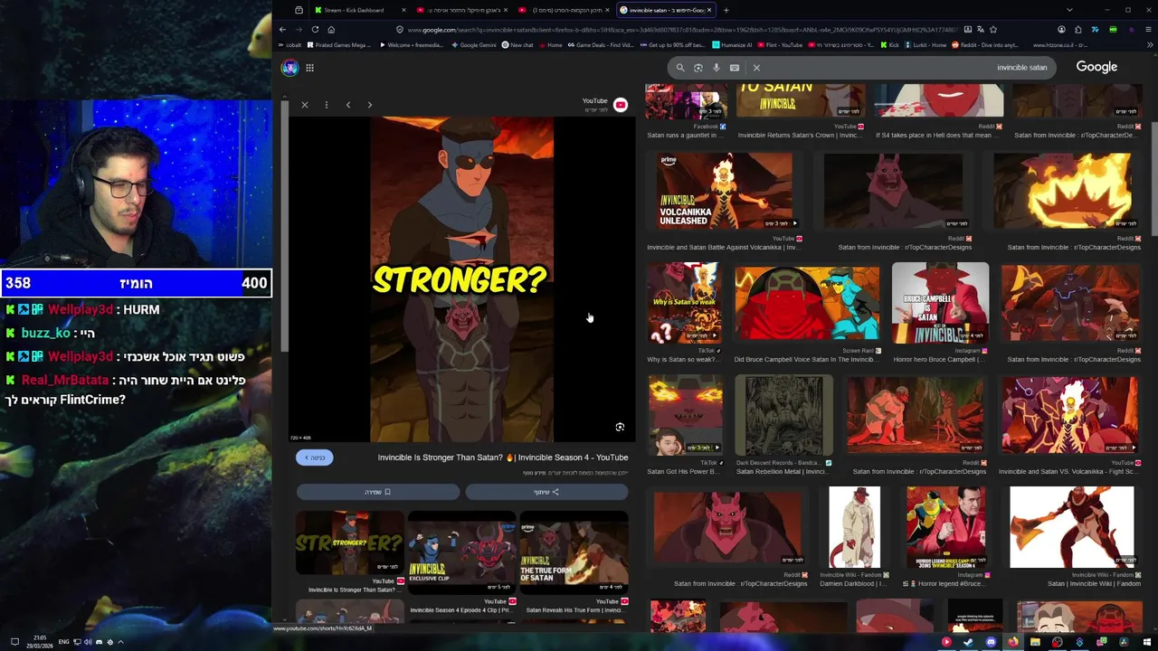Click the Google account avatar
This screenshot has width=1158, height=651.
[289, 68]
